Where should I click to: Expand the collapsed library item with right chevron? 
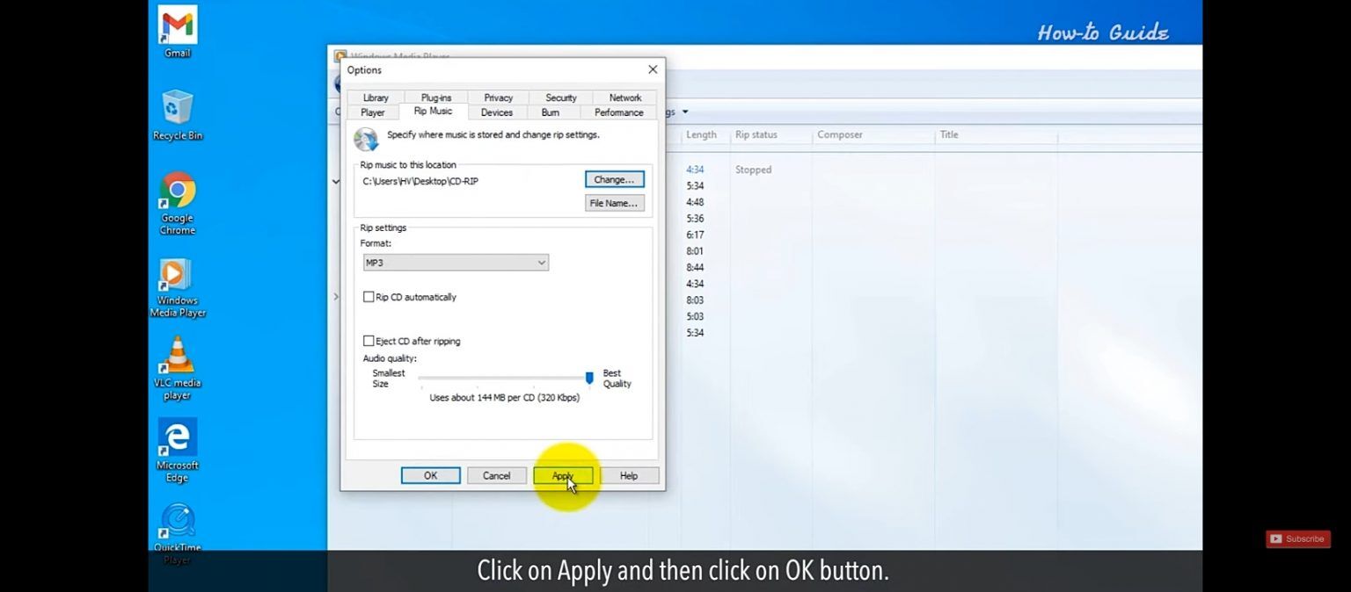point(337,297)
